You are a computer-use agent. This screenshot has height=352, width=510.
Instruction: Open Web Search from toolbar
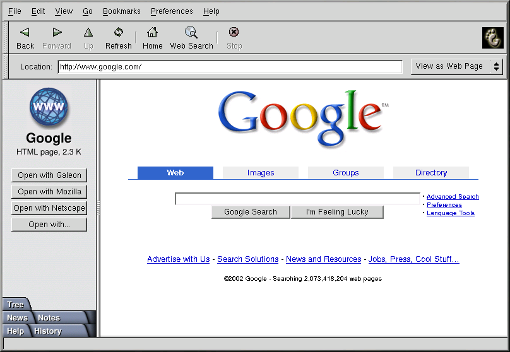(x=191, y=32)
